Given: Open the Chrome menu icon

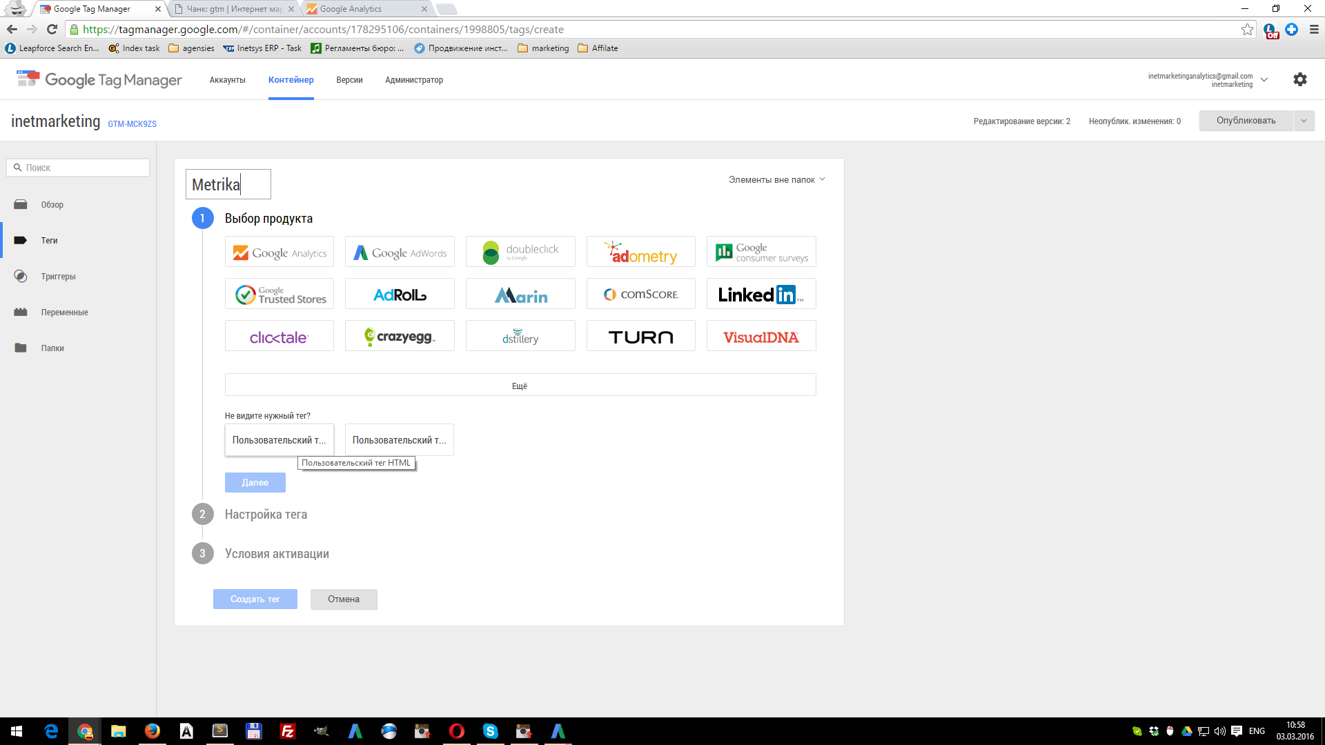Looking at the screenshot, I should click(x=1314, y=29).
